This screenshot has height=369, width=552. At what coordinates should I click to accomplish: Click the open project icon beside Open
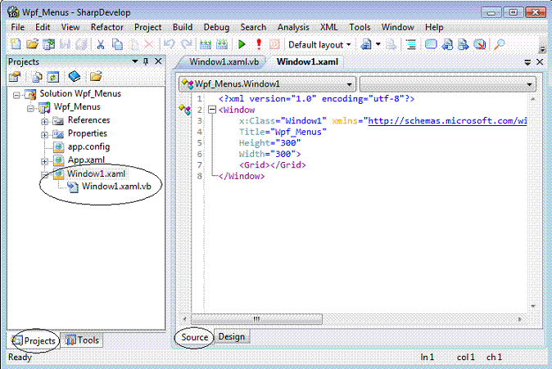pos(48,44)
